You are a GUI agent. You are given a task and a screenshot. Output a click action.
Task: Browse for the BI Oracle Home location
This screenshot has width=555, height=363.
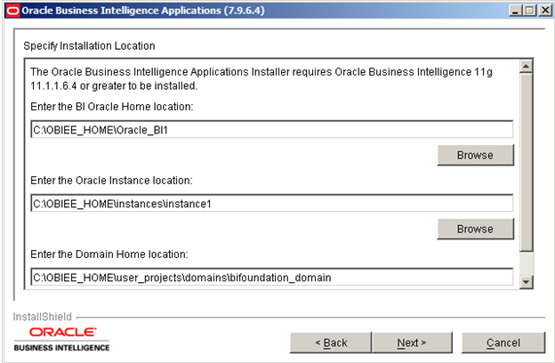tap(475, 155)
